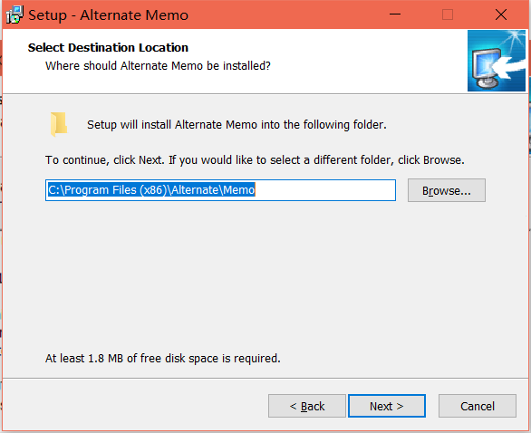This screenshot has height=433, width=531.
Task: Open the Browse folder dialog
Action: coord(447,190)
